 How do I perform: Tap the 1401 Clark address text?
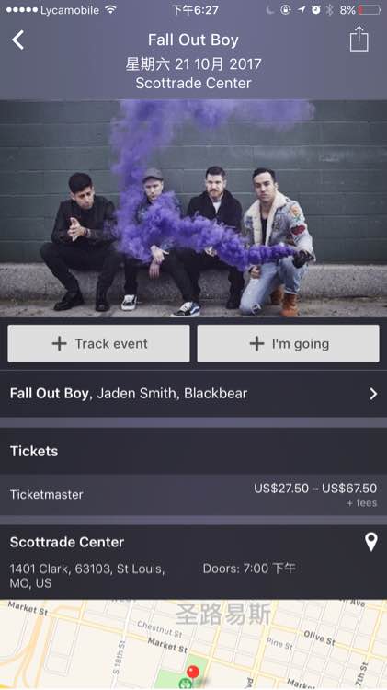point(87,576)
